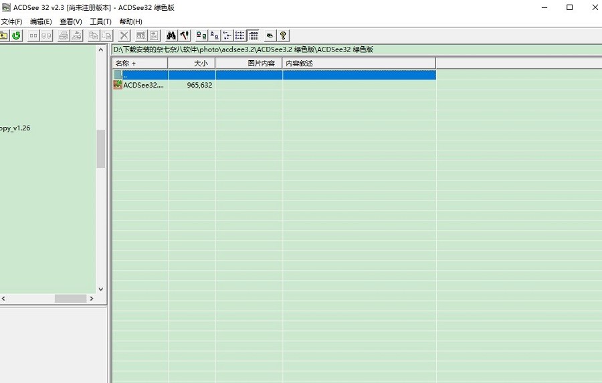
Task: Select the opy_v1.26 tree item
Action: [x=15, y=128]
